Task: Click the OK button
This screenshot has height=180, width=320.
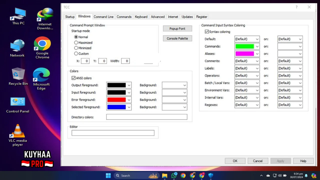Action: 235,161
